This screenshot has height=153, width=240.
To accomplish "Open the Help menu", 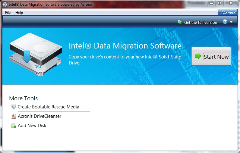I will 19,13.
